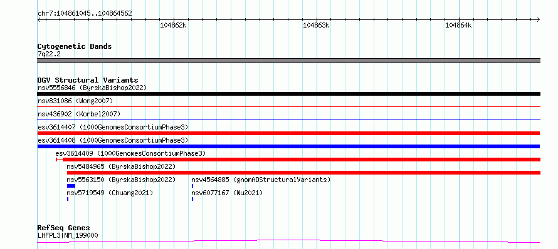This screenshot has width=558, height=249.
Task: Click the RefSeq Genes track title
Action: pyautogui.click(x=64, y=228)
